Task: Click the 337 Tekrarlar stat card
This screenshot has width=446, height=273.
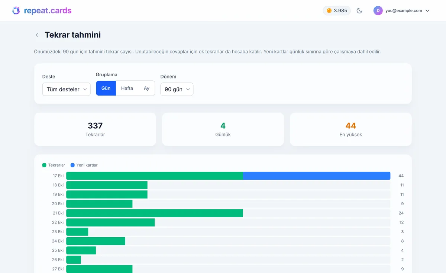Action: click(x=95, y=129)
